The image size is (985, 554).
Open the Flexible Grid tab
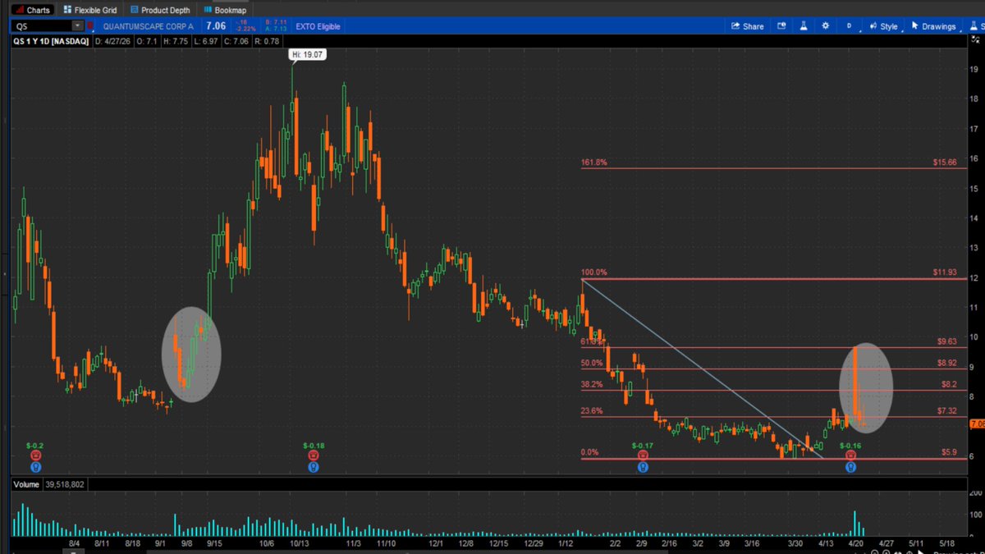(89, 10)
